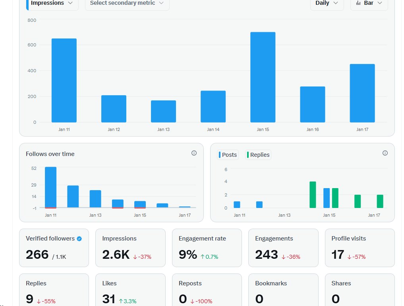Open the Verified followers card

point(54,248)
